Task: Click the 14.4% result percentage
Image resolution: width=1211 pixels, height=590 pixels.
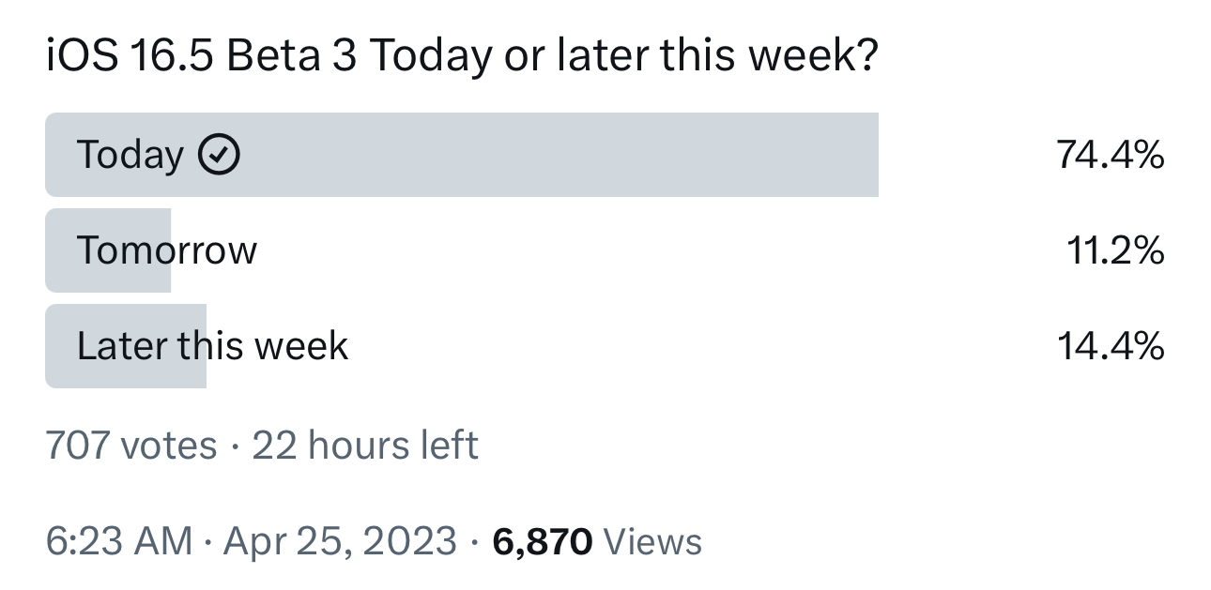Action: tap(1111, 346)
